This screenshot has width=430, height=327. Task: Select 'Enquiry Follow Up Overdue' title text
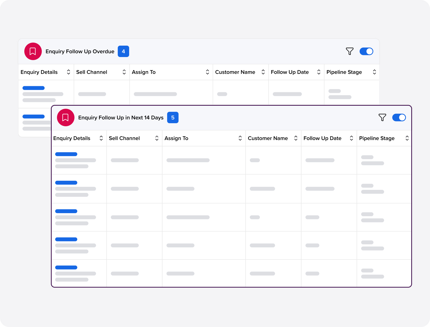pos(80,51)
